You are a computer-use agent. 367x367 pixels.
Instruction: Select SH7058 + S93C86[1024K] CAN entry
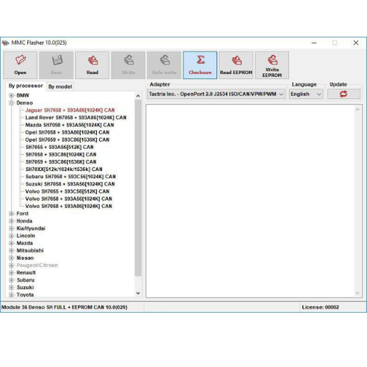[61, 154]
